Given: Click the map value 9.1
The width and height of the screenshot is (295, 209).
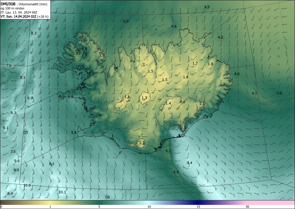Looking at the screenshot, I should pyautogui.click(x=6, y=128).
